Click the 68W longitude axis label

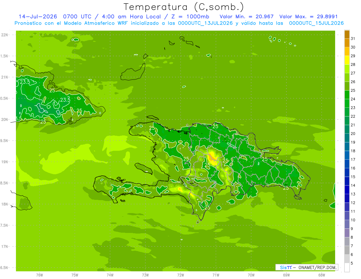click(321, 275)
